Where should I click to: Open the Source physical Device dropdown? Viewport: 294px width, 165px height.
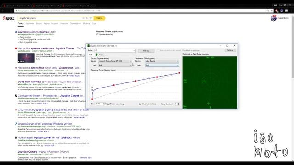[x=115, y=61]
